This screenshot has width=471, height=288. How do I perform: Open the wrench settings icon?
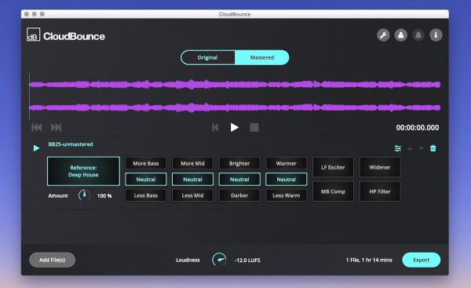pos(383,35)
